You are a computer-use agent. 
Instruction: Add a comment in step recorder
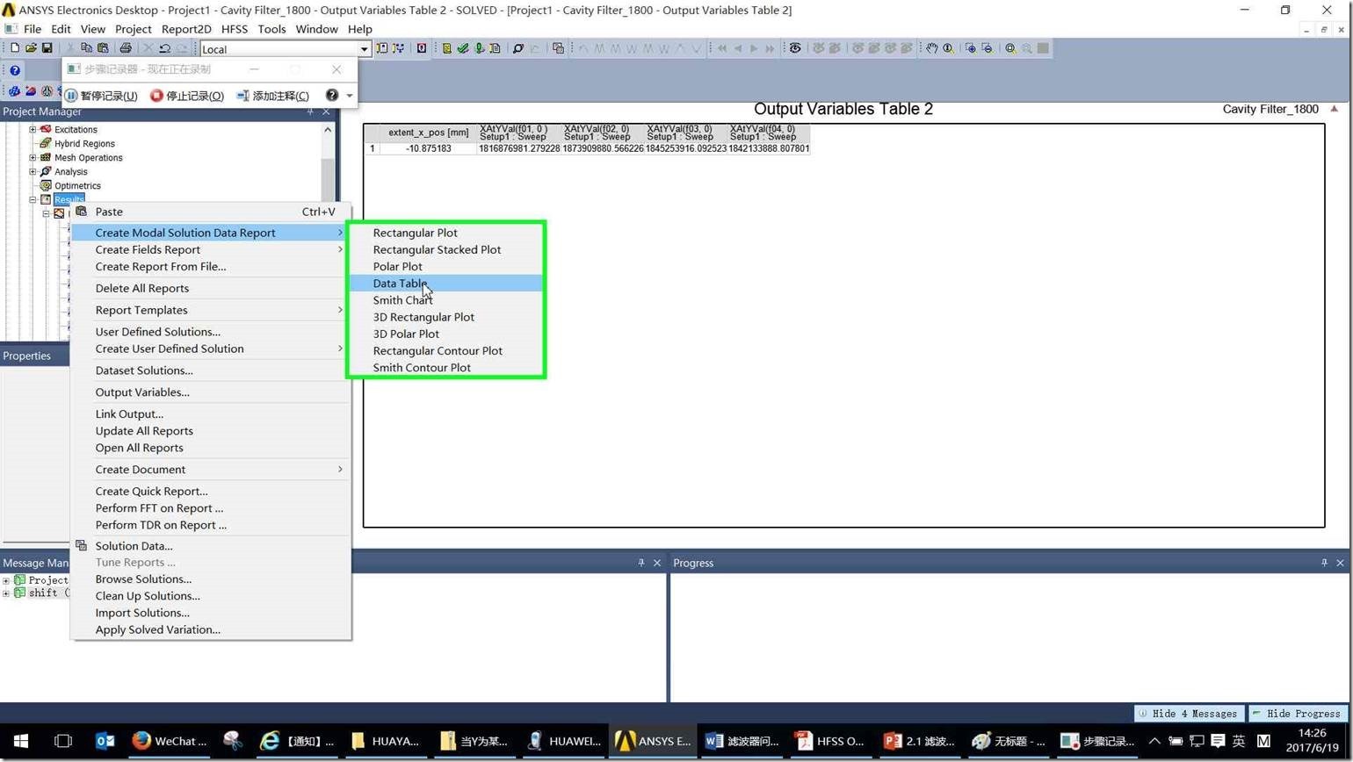(x=272, y=96)
